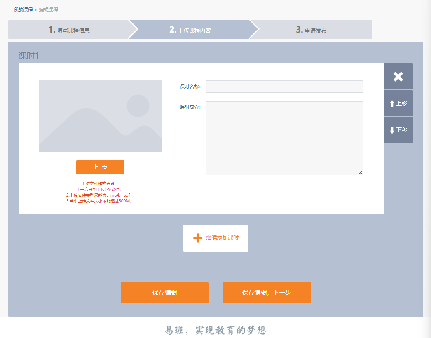Click the down arrow icon on 下移
The image size is (431, 338).
pyautogui.click(x=392, y=130)
